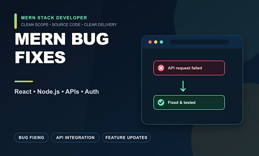Click 'React • Node.js • APIs • Auth' text
Image resolution: width=259 pixels, height=156 pixels.
coord(57,92)
